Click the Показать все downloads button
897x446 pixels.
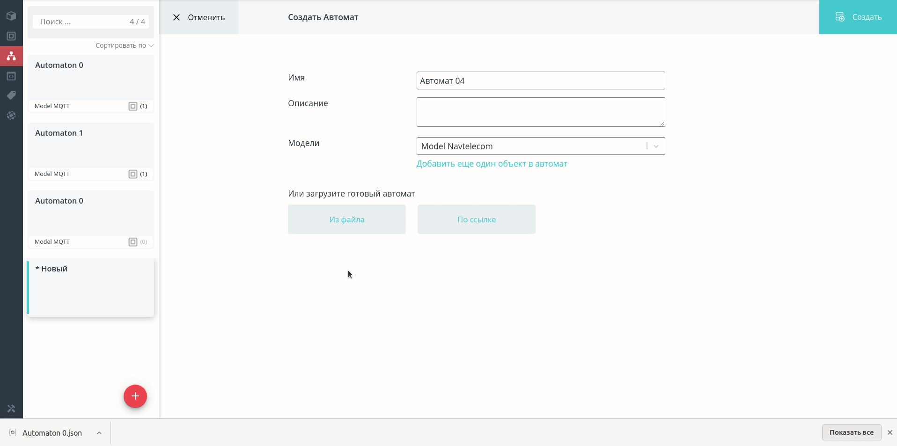pos(852,432)
